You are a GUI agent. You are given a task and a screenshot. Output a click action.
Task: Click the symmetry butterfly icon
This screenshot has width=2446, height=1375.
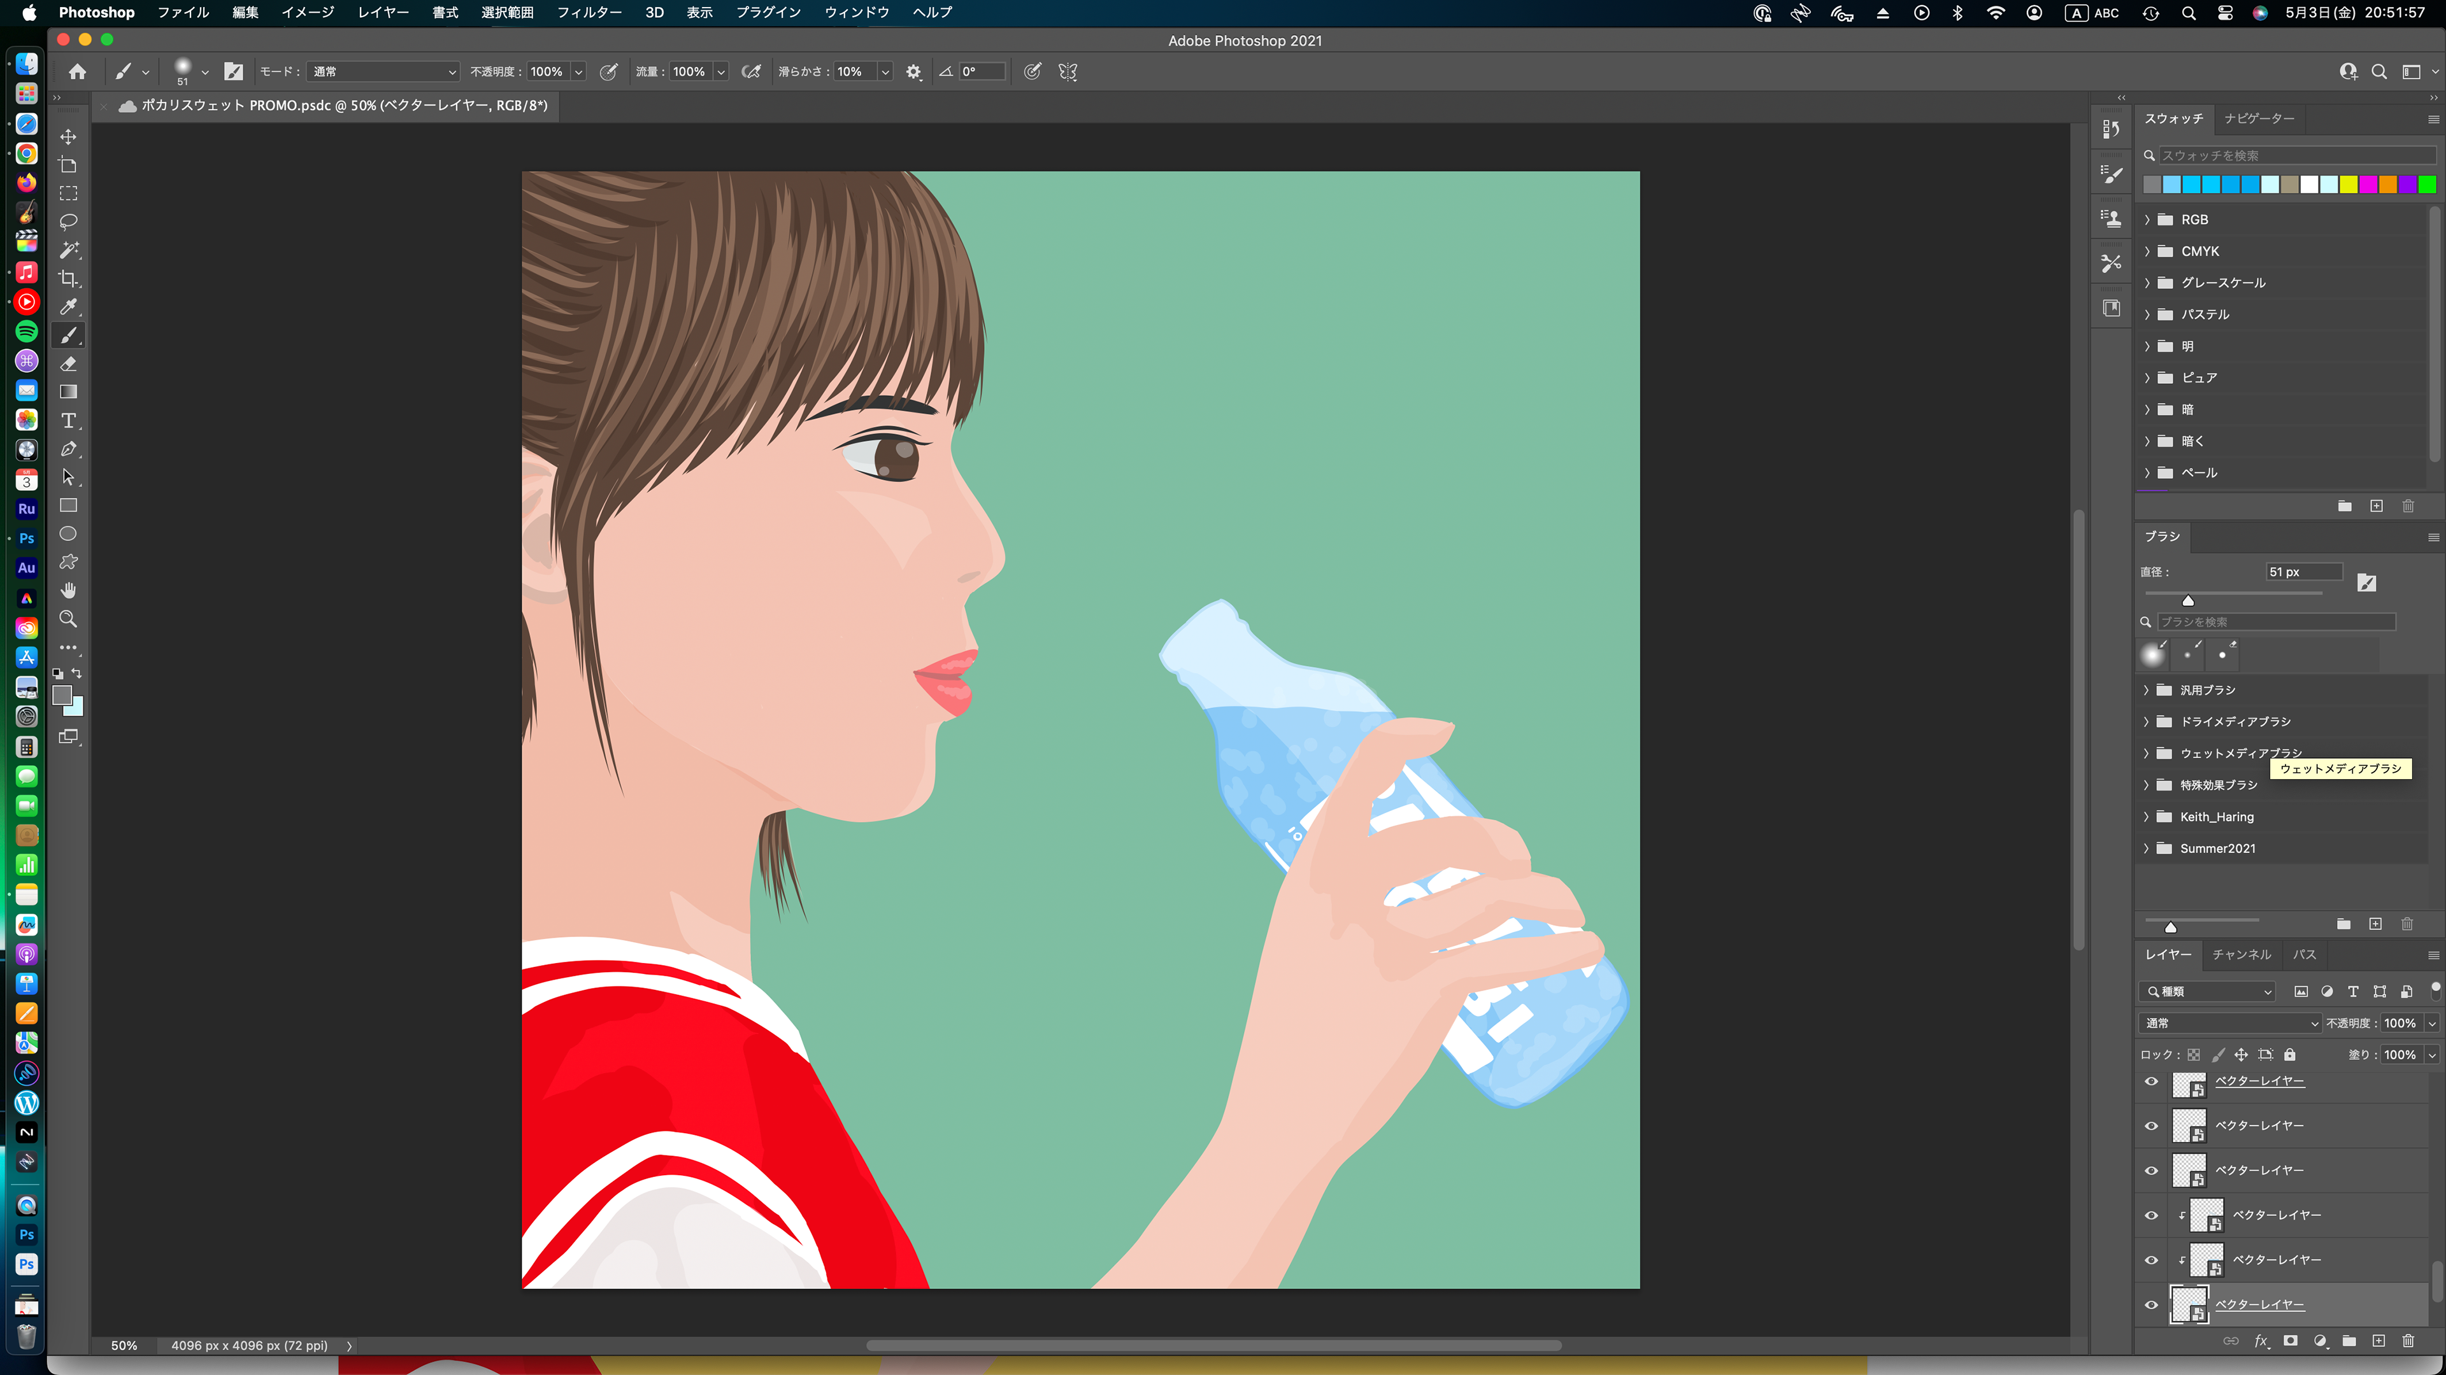coord(1068,72)
